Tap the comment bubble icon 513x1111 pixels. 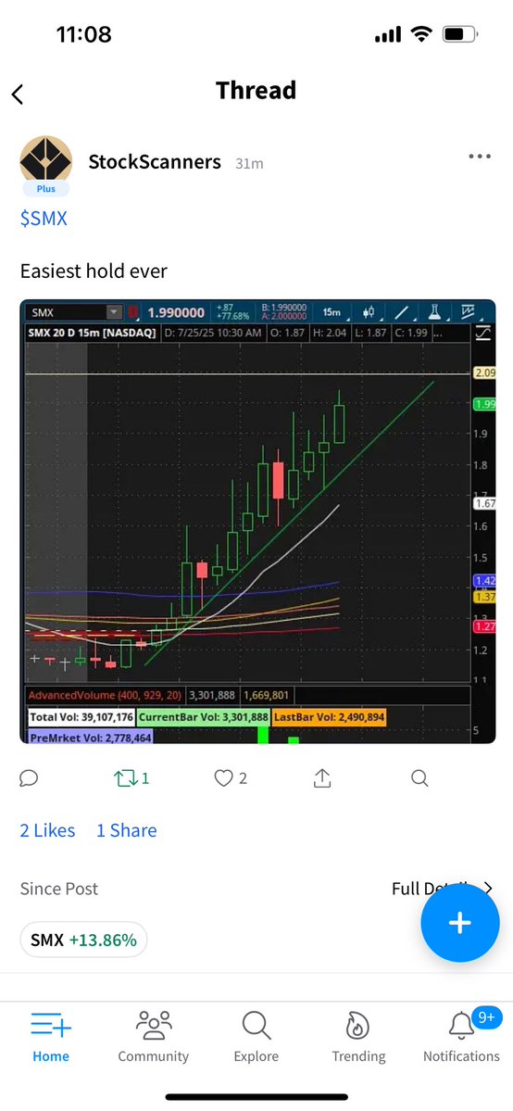point(29,778)
